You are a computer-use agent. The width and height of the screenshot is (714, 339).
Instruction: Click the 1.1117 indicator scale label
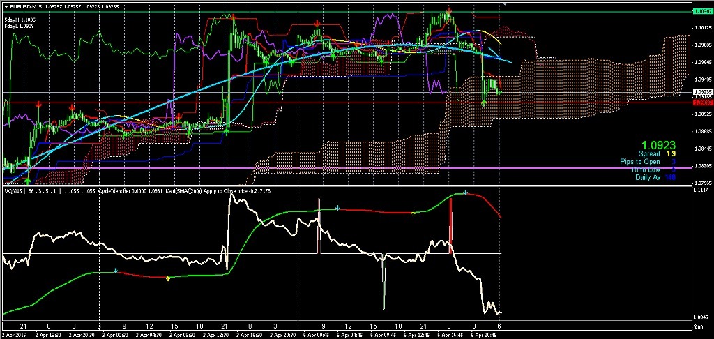(x=701, y=190)
